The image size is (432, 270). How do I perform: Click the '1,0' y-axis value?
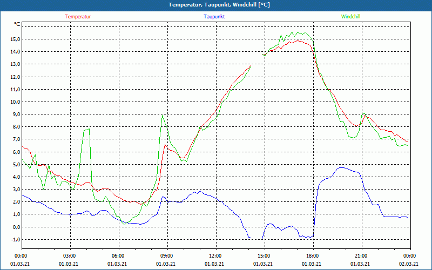[16, 214]
